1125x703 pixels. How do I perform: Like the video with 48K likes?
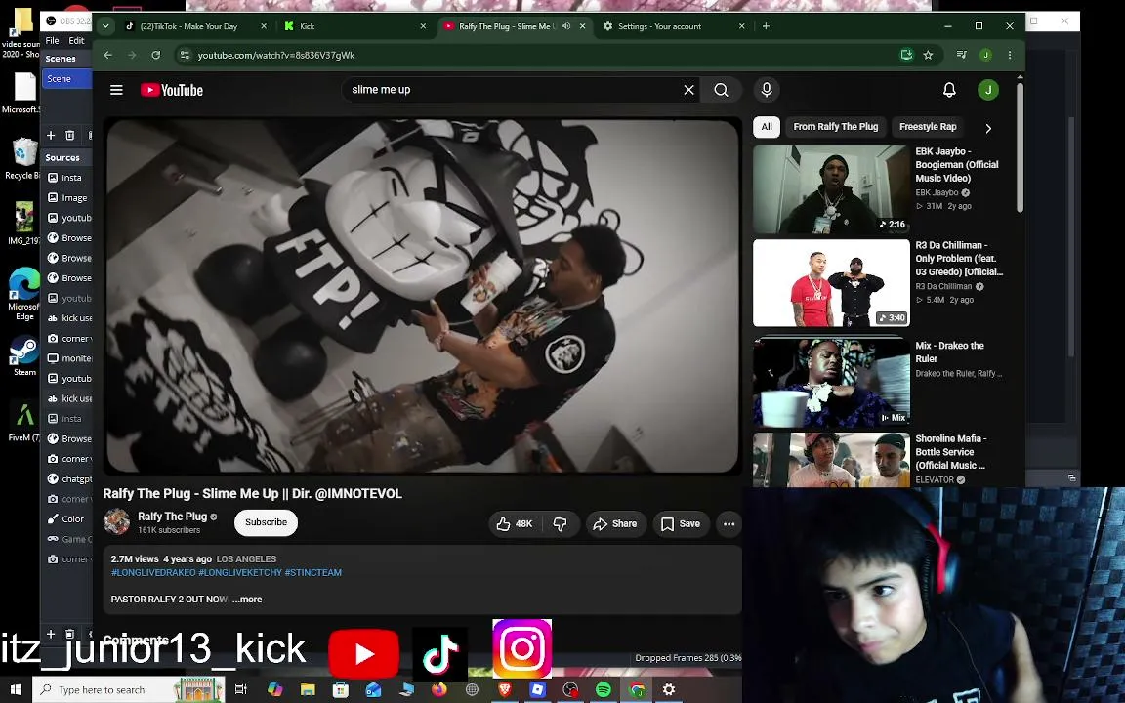[x=515, y=523]
